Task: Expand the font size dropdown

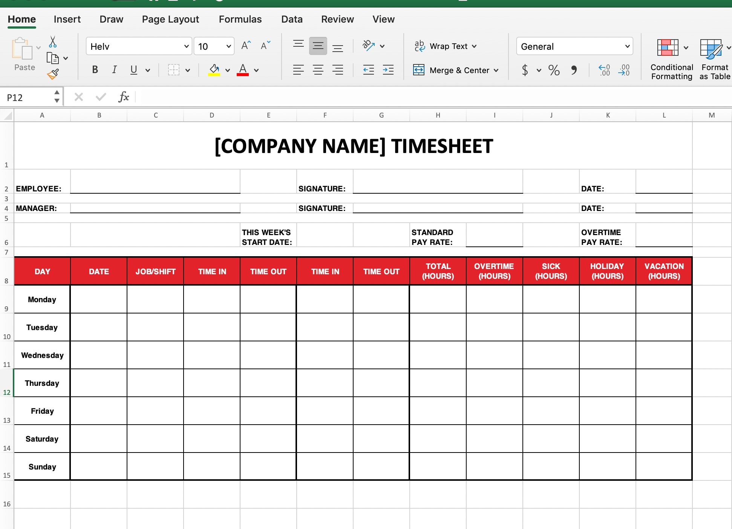Action: (228, 46)
